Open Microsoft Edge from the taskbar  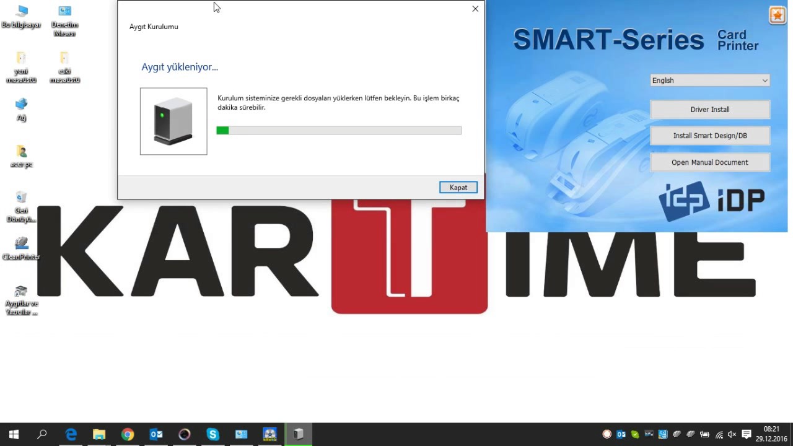point(71,434)
